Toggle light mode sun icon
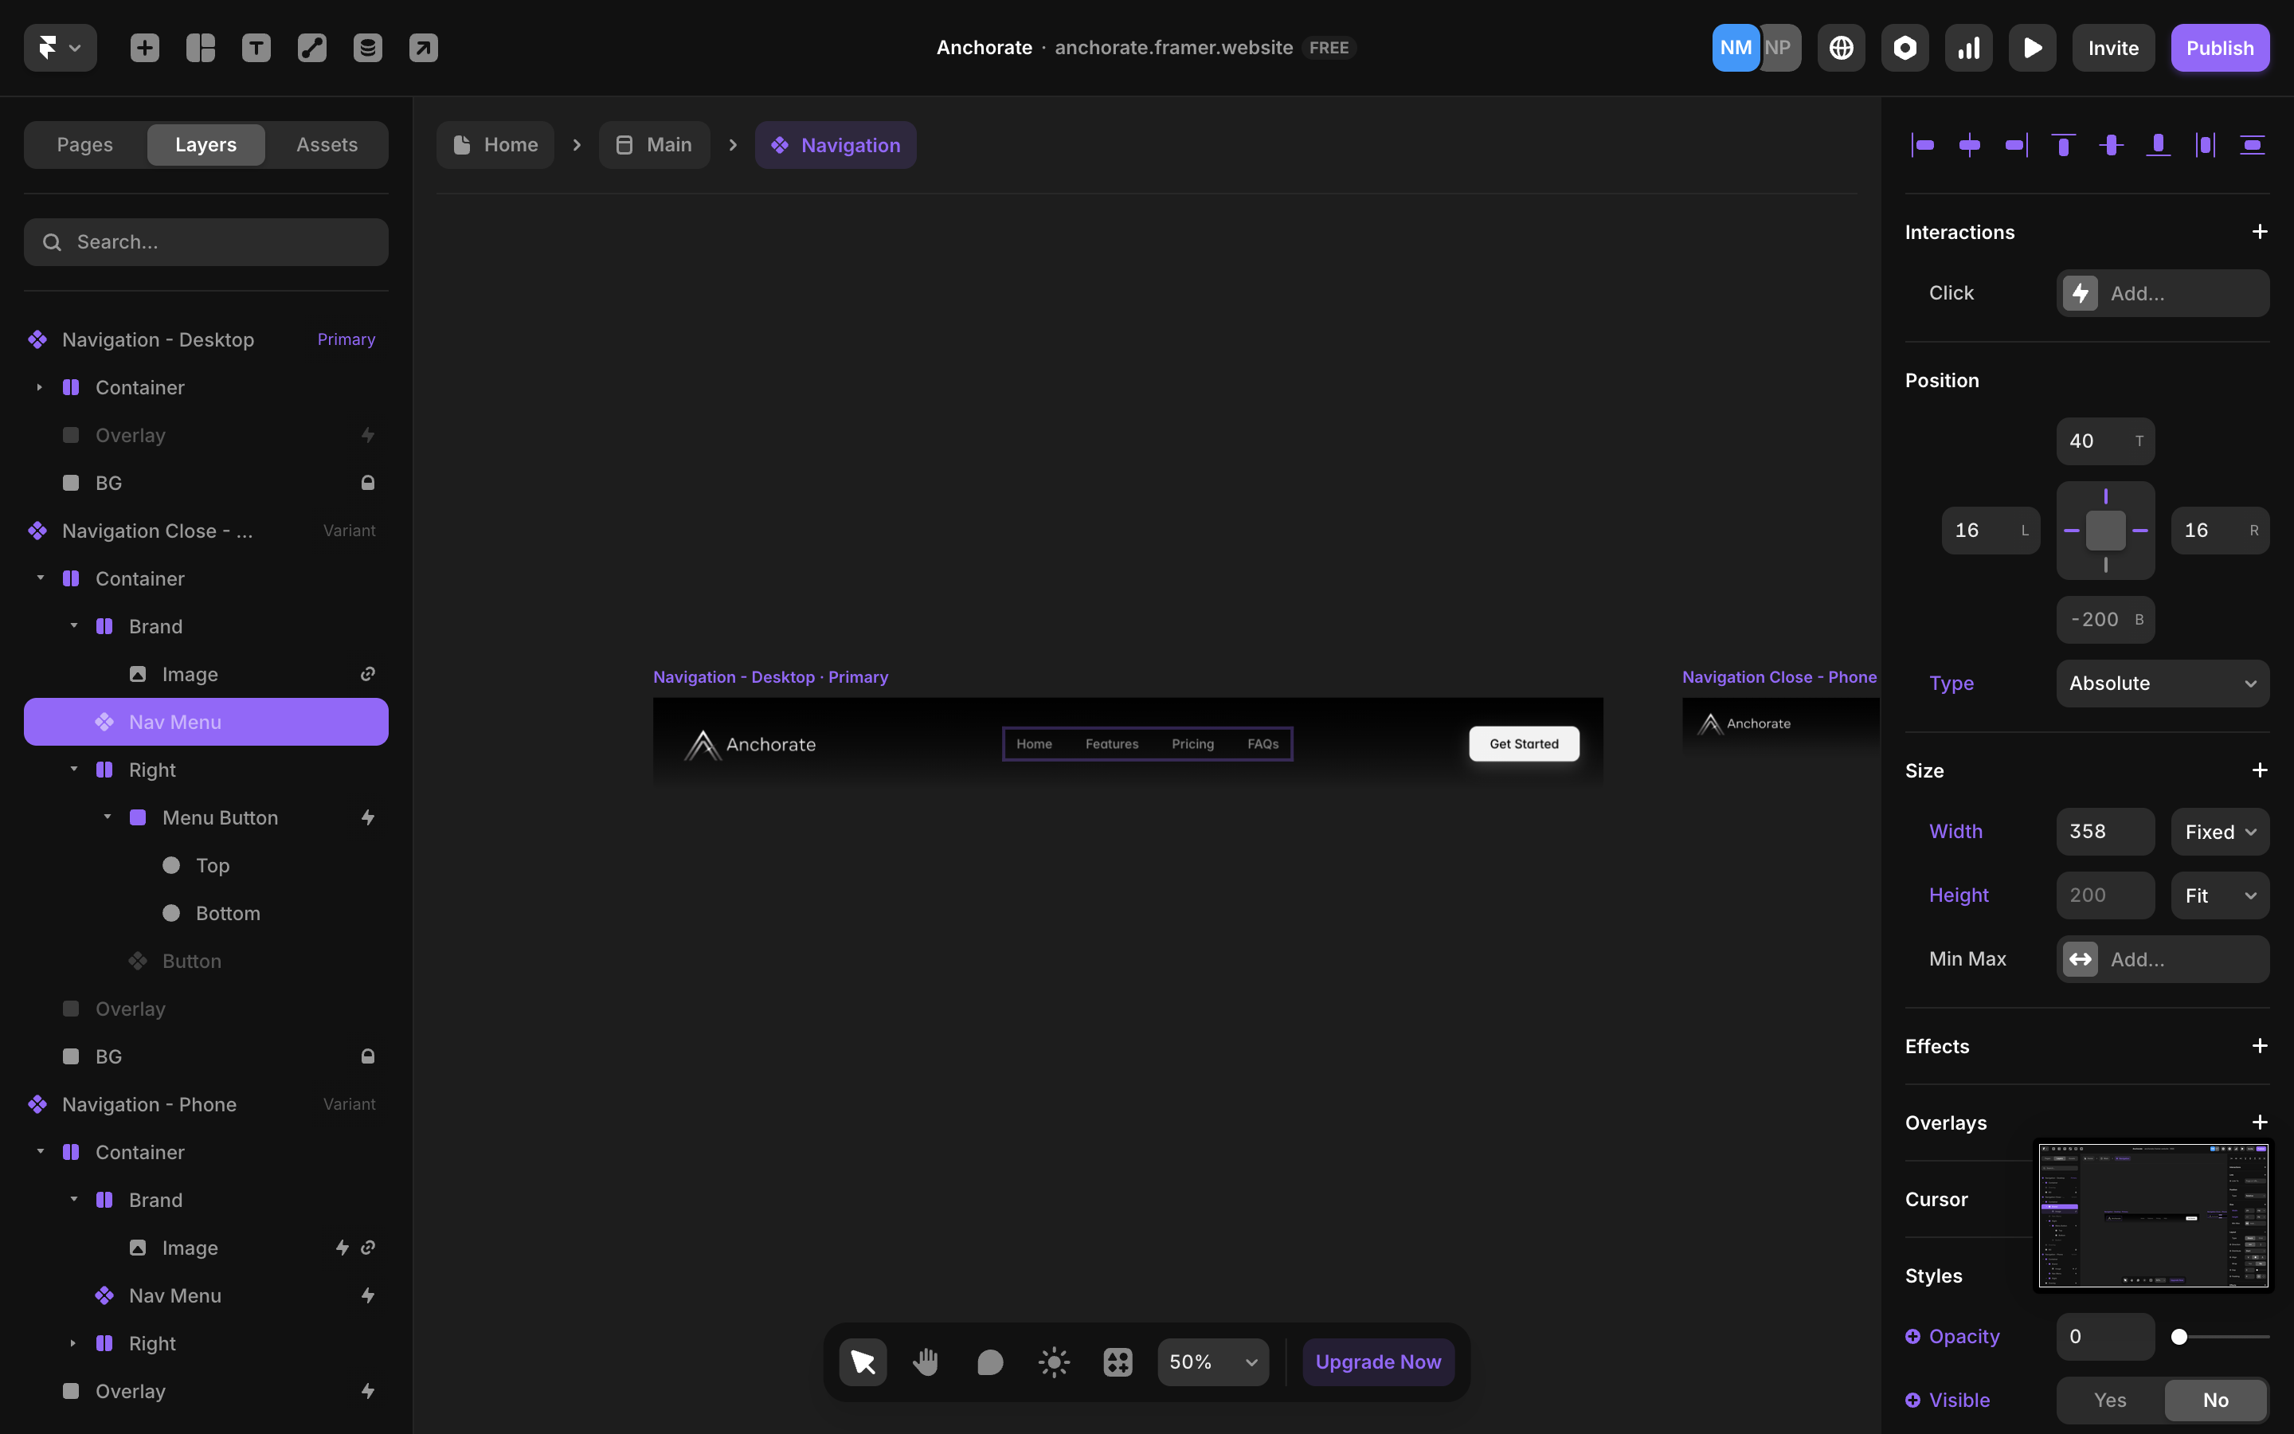 1054,1362
